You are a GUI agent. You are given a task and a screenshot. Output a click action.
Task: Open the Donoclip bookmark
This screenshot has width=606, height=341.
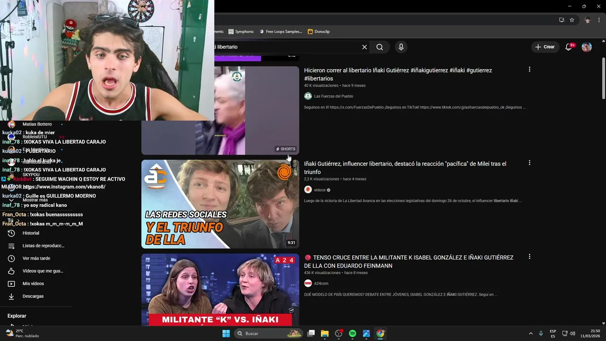(x=319, y=31)
